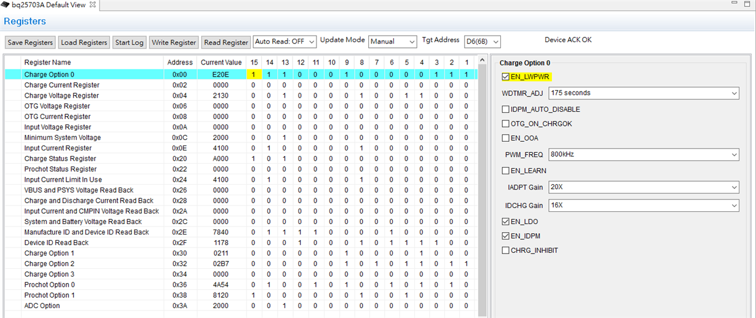Enable the EN_OOA checkbox
Screen dimensions: 756x318
pyautogui.click(x=506, y=138)
